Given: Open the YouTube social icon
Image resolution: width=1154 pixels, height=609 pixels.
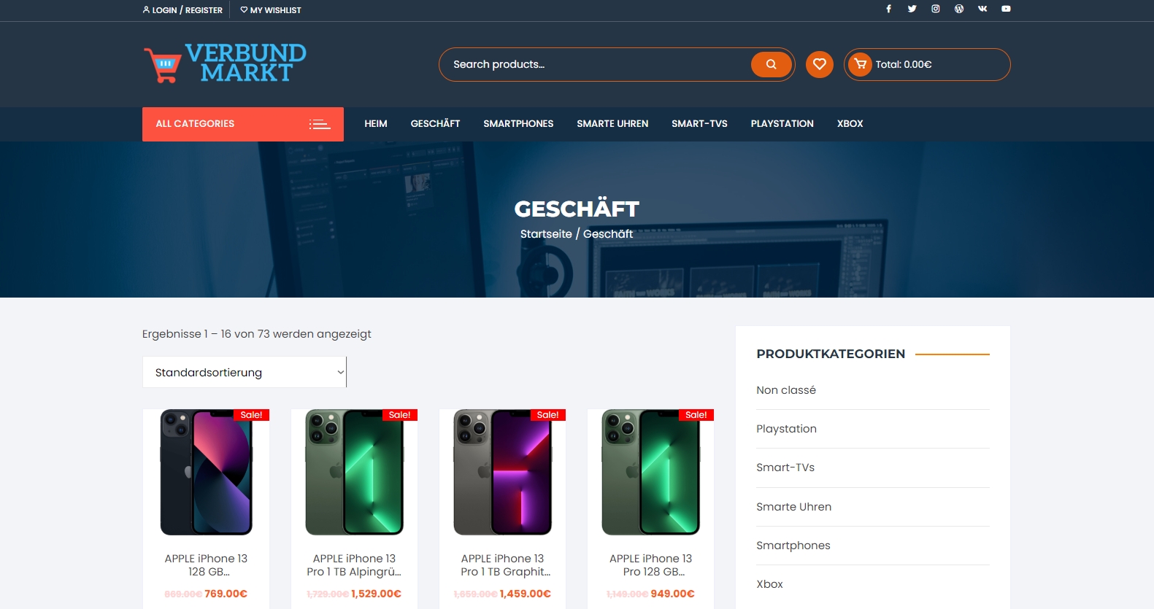Looking at the screenshot, I should tap(1006, 9).
